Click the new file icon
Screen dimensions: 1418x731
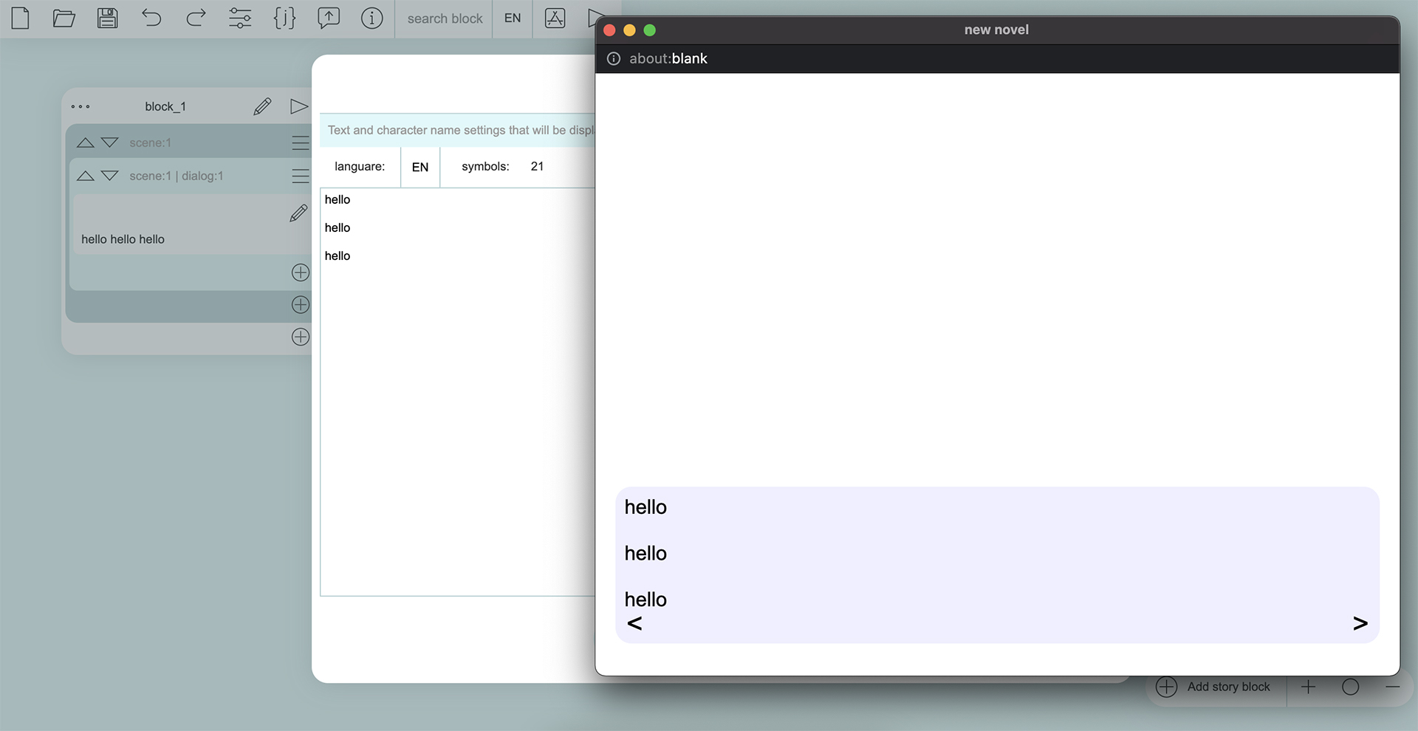tap(21, 18)
